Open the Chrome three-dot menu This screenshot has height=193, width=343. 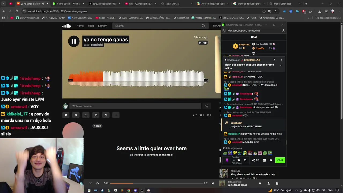tap(339, 11)
